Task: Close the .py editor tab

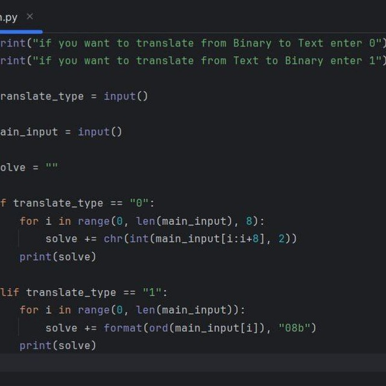Action: [30, 16]
